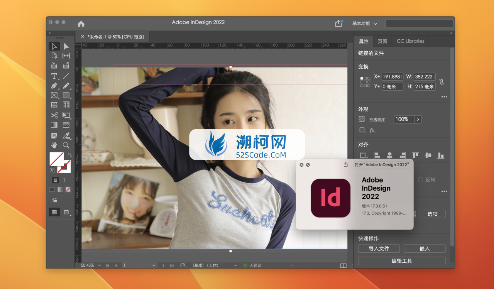494x289 pixels.
Task: Select the Type tool
Action: [54, 76]
